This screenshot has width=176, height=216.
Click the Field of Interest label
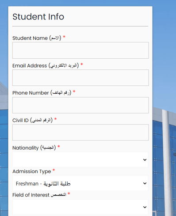click(39, 195)
